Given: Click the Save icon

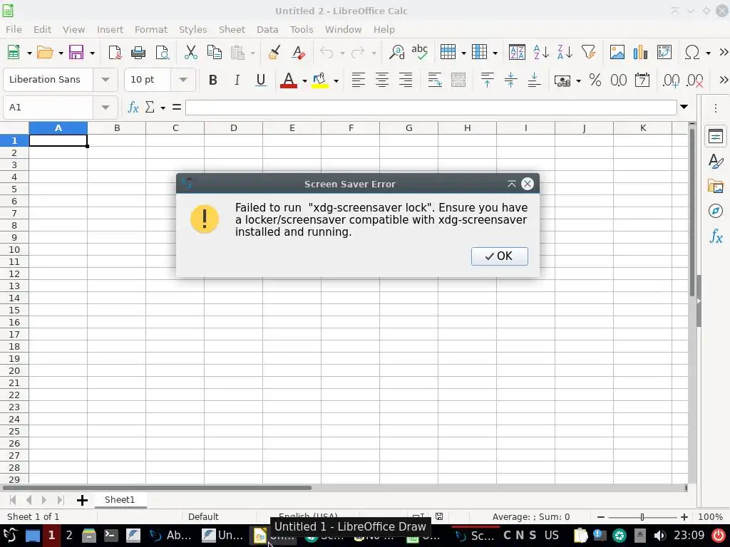Looking at the screenshot, I should click(76, 53).
